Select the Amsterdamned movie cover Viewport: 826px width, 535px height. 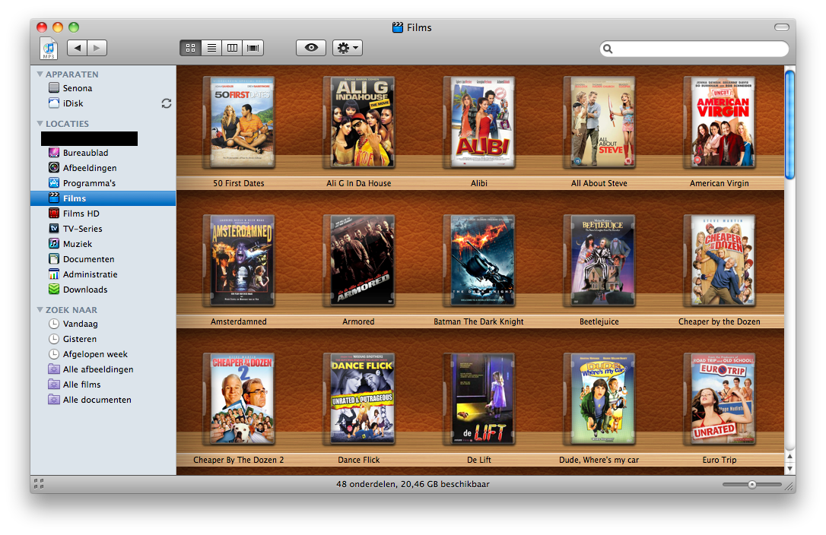point(239,261)
